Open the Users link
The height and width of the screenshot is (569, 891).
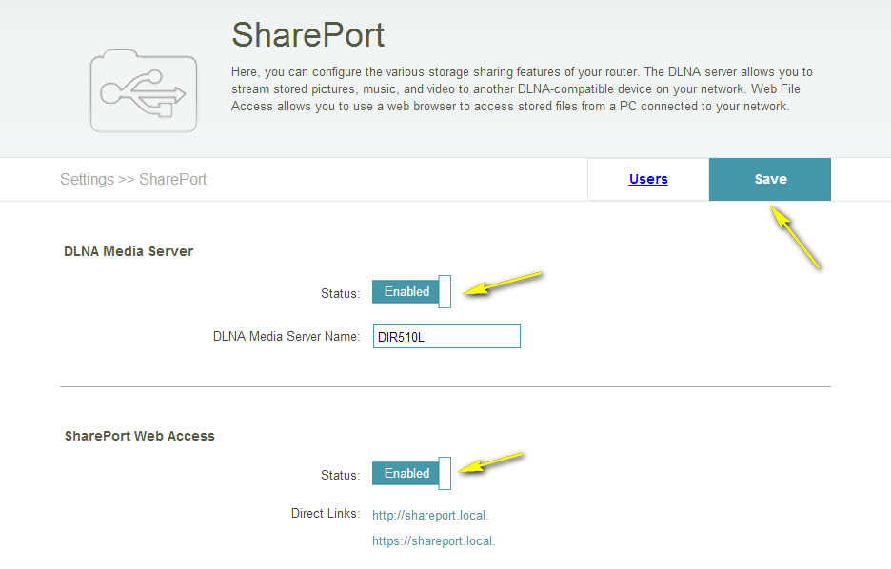(x=648, y=179)
